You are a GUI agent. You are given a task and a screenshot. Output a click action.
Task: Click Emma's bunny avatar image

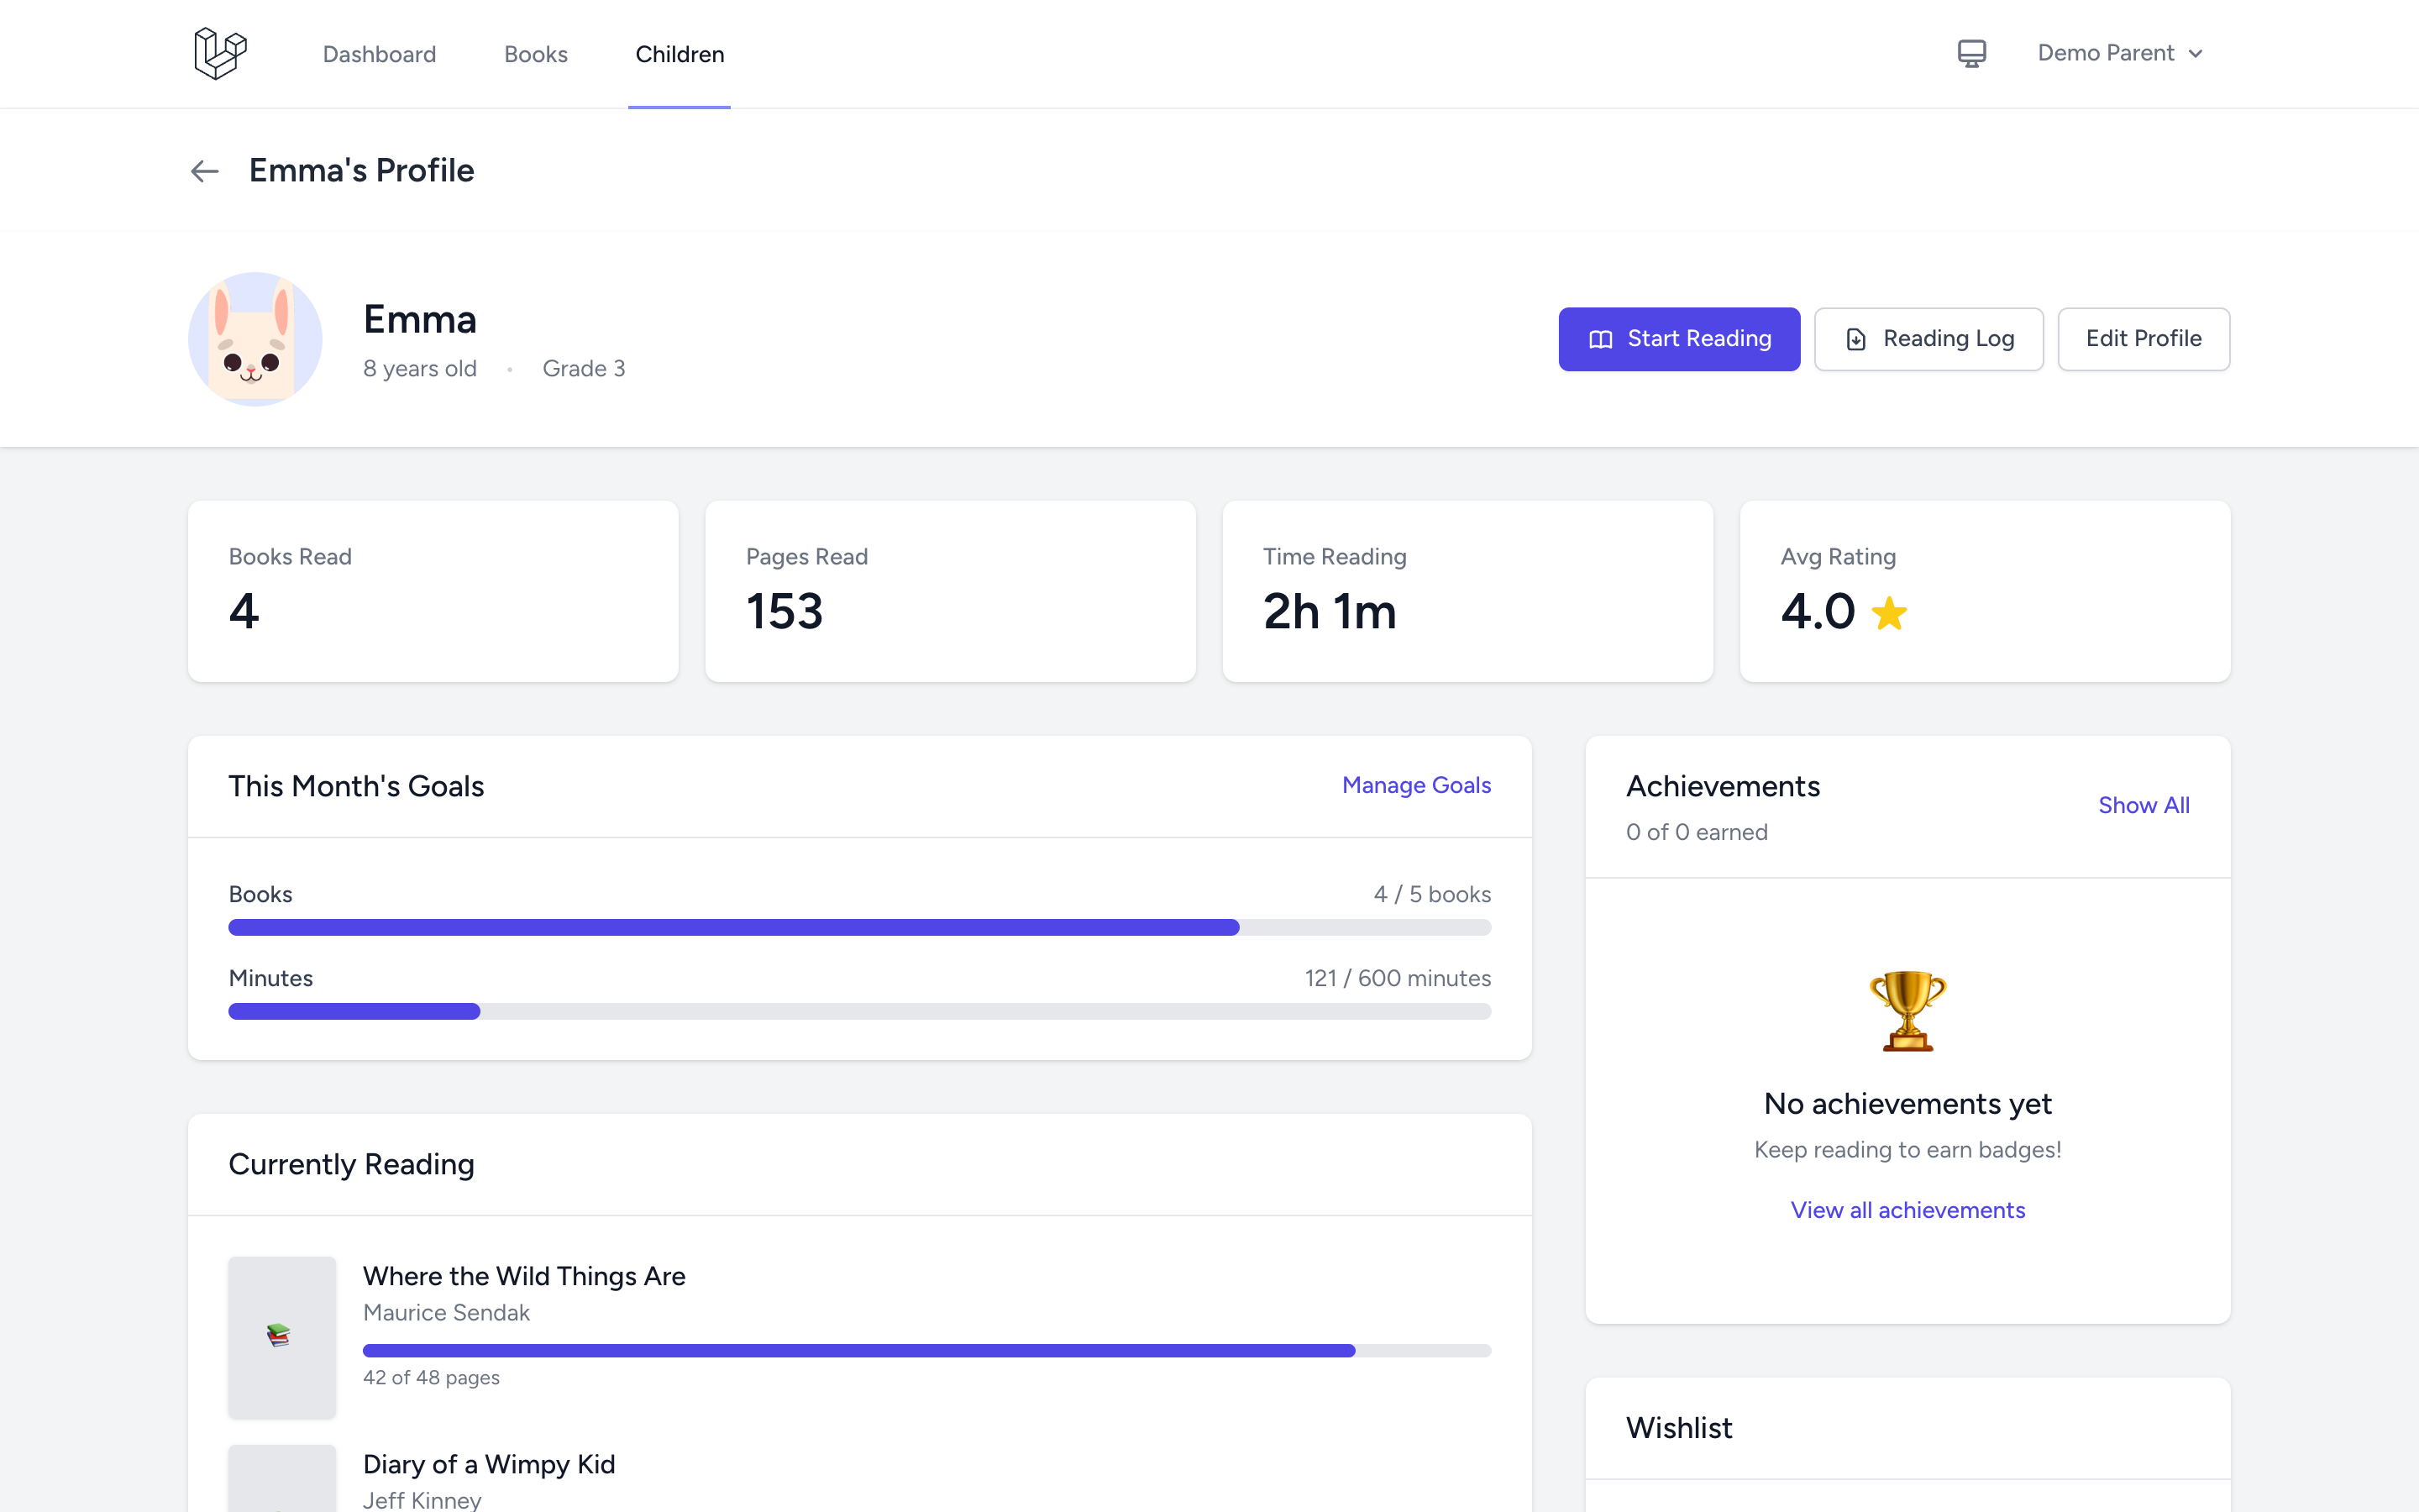[x=254, y=339]
